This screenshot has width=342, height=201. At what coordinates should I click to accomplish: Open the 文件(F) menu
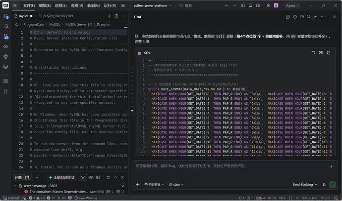pyautogui.click(x=29, y=5)
